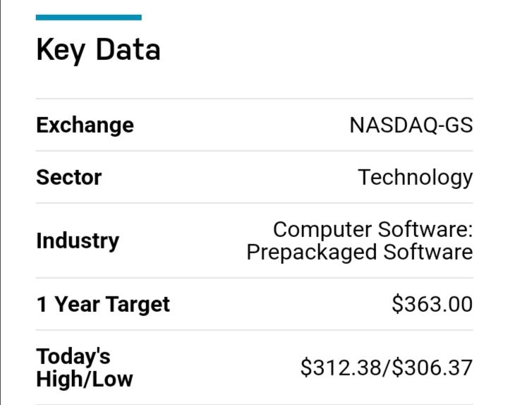Click divider between Sector and Industry rows
Viewport: 508px width, 405px height.
coord(254,203)
